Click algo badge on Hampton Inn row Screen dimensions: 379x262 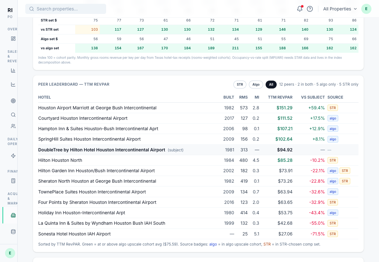pos(333,129)
